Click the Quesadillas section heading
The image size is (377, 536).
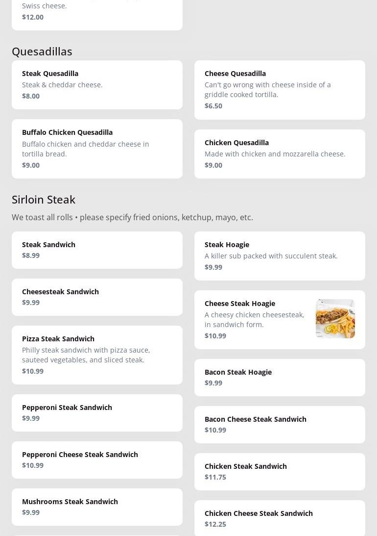(42, 51)
